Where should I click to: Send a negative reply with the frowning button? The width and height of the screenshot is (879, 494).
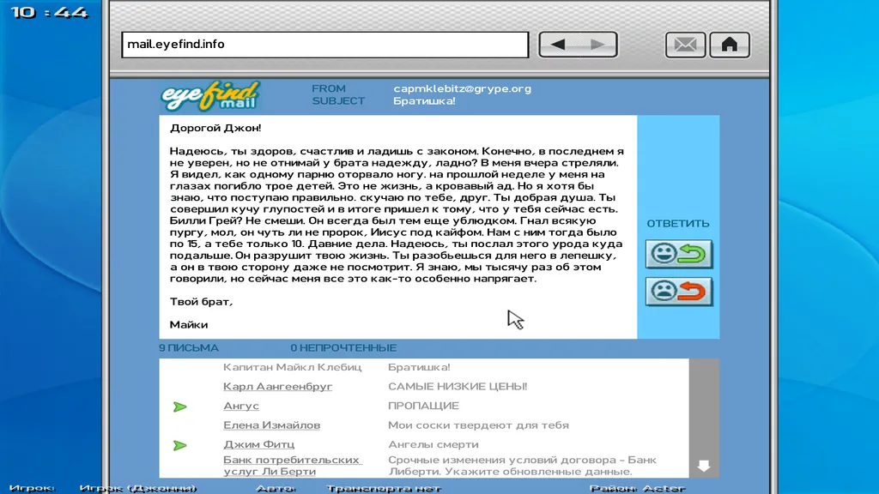[x=679, y=292]
